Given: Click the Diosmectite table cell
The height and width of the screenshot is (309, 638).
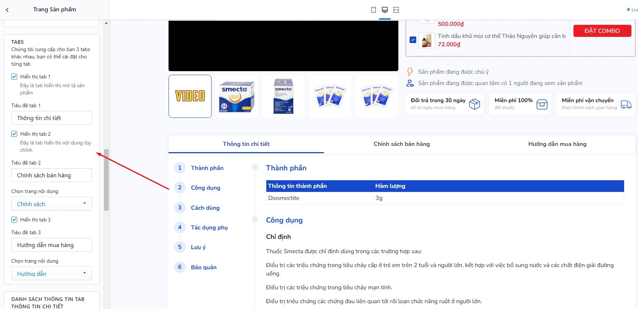Looking at the screenshot, I should point(320,198).
